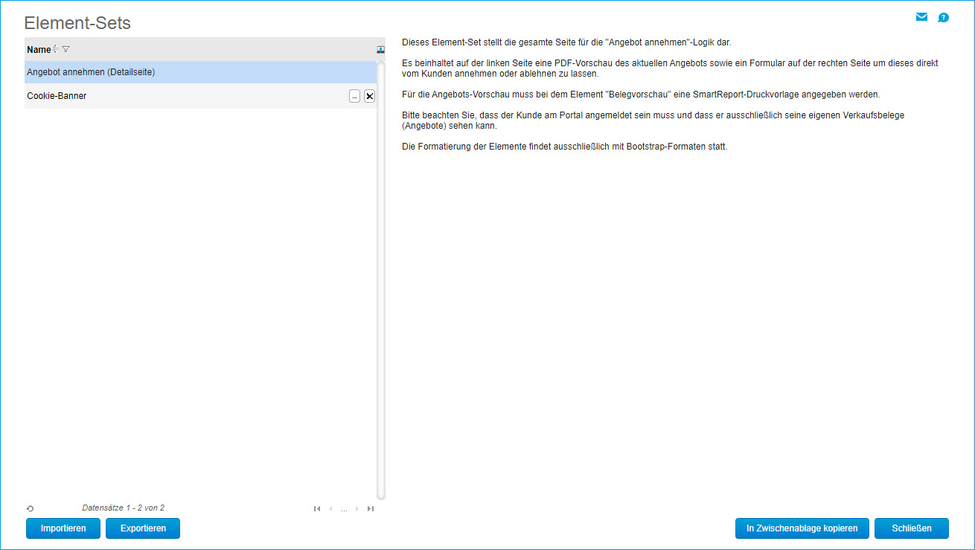This screenshot has width=975, height=550.
Task: Jump to the last page of records
Action: [x=371, y=509]
